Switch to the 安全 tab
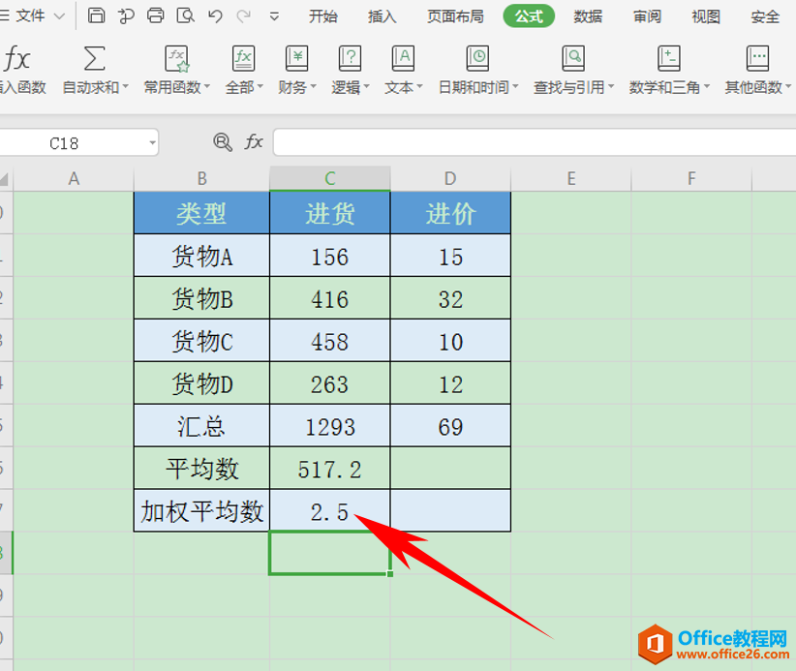796x671 pixels. click(765, 16)
